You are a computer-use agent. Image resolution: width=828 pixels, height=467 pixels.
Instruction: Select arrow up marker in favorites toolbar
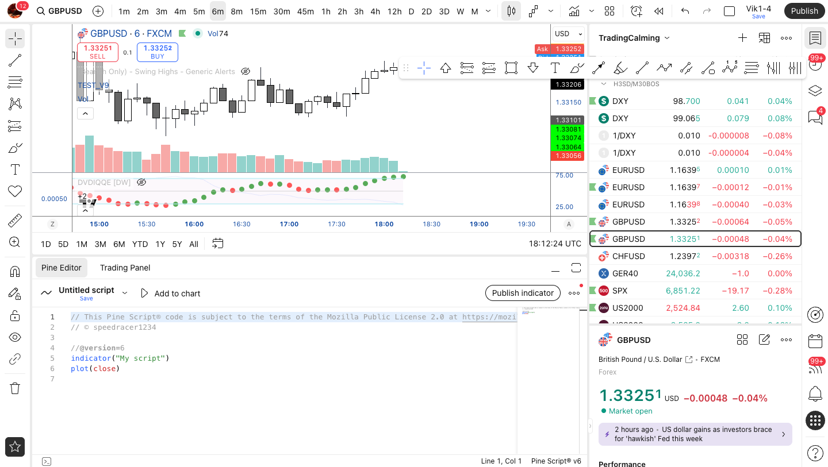[445, 68]
